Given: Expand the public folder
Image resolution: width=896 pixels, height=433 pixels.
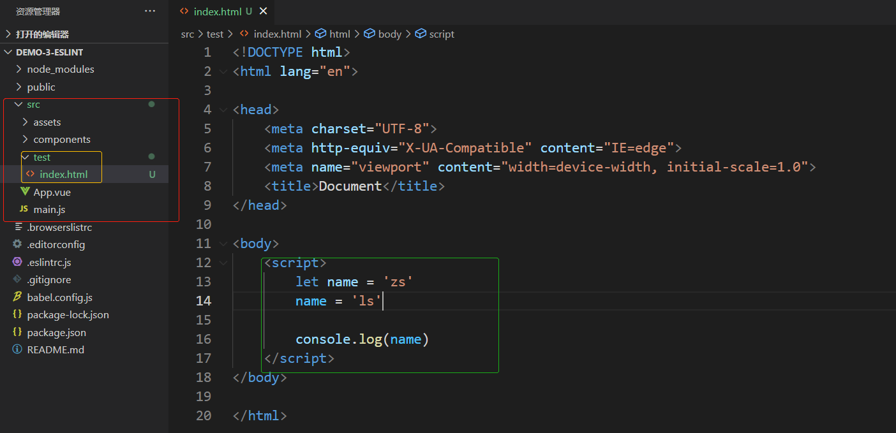Looking at the screenshot, I should (x=84, y=87).
